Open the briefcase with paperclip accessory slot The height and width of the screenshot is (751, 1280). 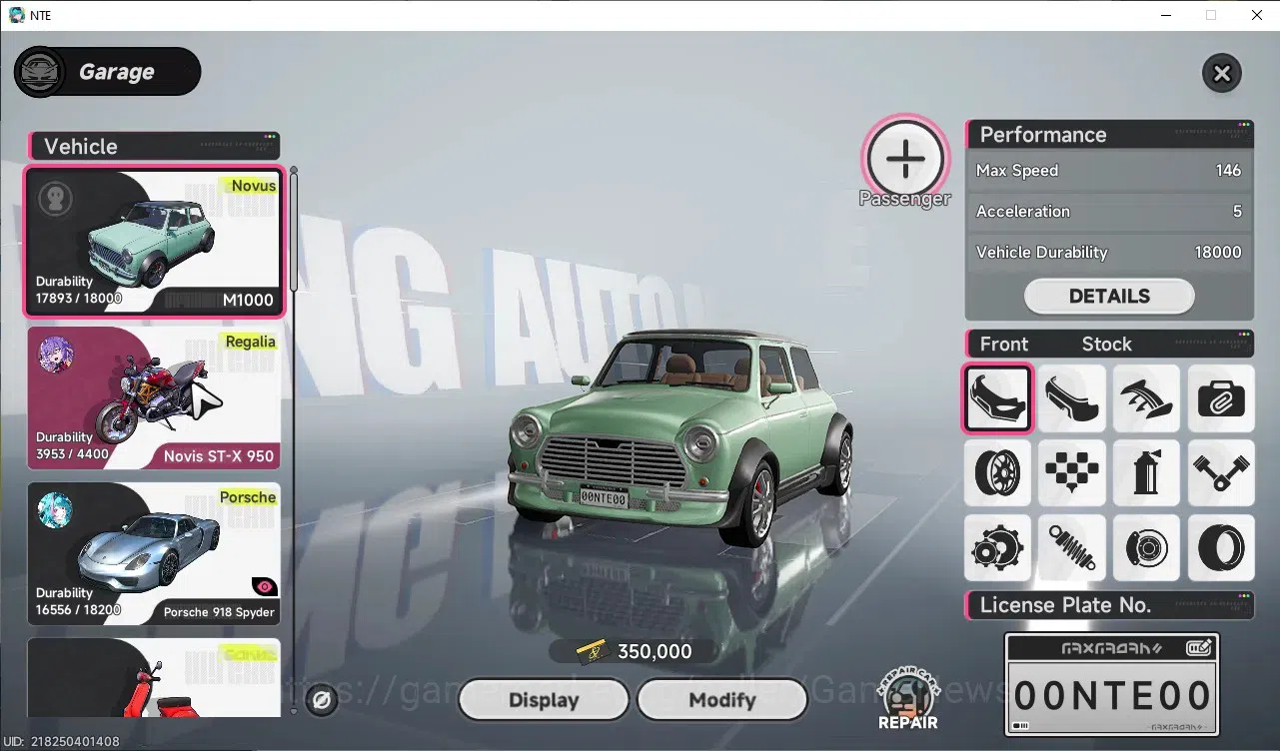pos(1220,398)
